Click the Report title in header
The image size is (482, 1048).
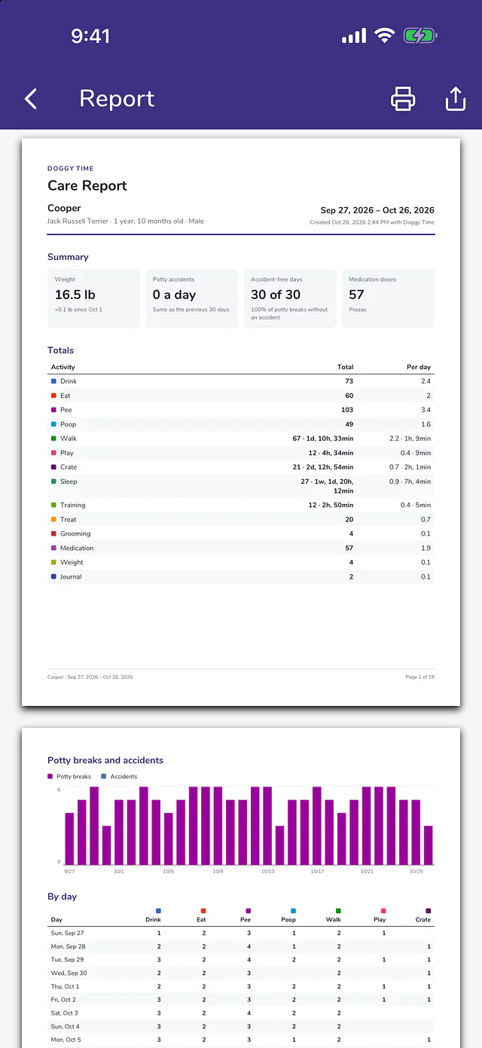tap(117, 99)
